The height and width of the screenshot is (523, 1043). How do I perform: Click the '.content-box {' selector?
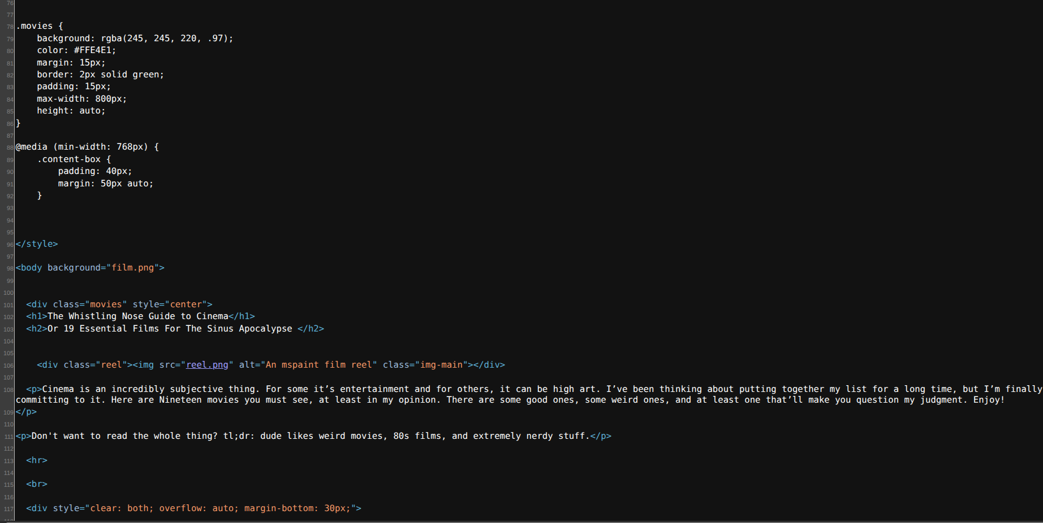(74, 159)
